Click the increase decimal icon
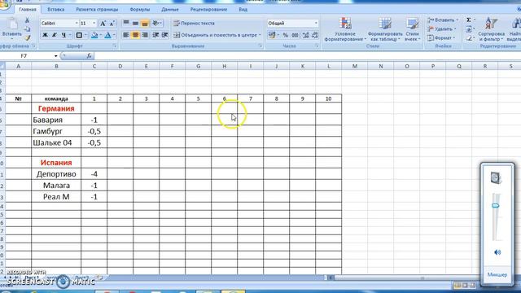The height and width of the screenshot is (293, 521). (305, 35)
